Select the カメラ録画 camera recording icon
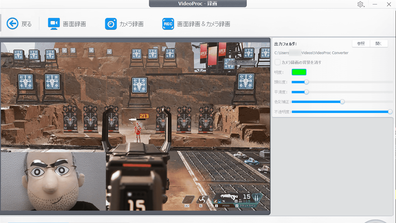 click(111, 24)
